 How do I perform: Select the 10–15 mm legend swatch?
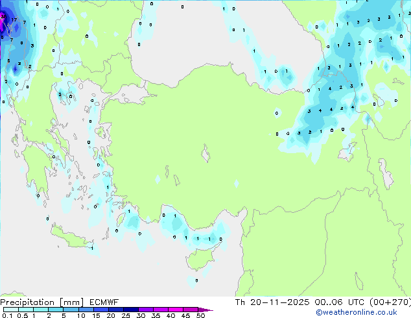[86, 310]
